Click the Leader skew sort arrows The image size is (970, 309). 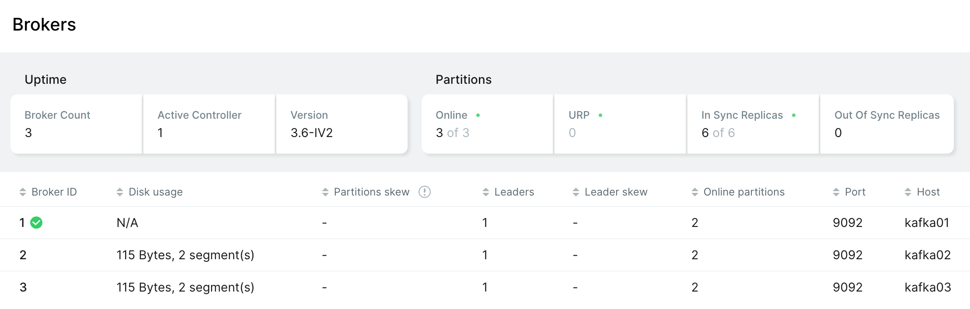pyautogui.click(x=576, y=192)
